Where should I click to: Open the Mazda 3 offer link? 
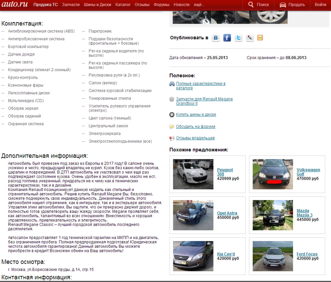(x=305, y=213)
